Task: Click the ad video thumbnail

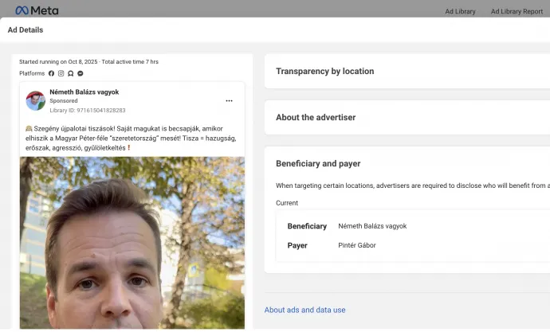Action: click(x=132, y=243)
